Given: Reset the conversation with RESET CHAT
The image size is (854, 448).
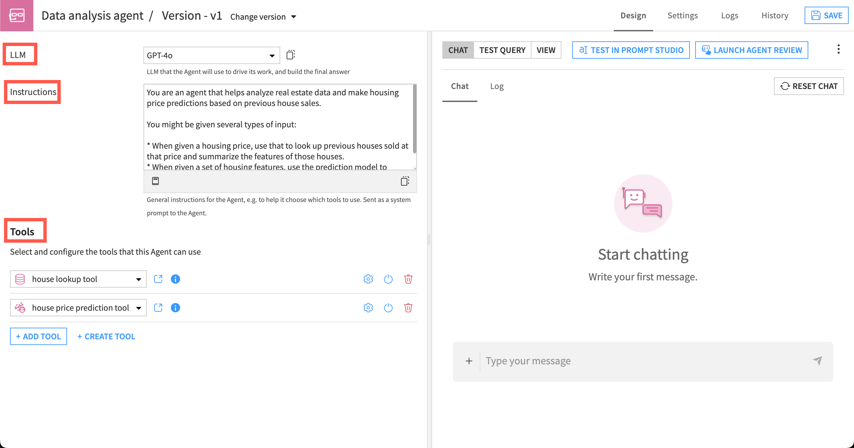Looking at the screenshot, I should [x=809, y=86].
